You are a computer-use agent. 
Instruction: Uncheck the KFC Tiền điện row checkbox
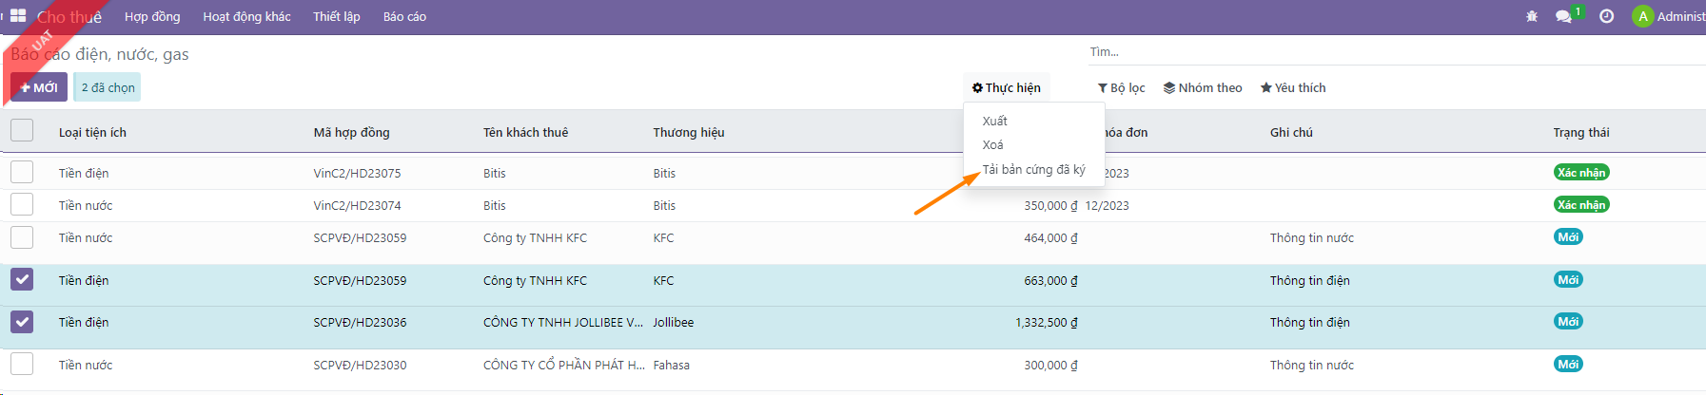pos(22,279)
